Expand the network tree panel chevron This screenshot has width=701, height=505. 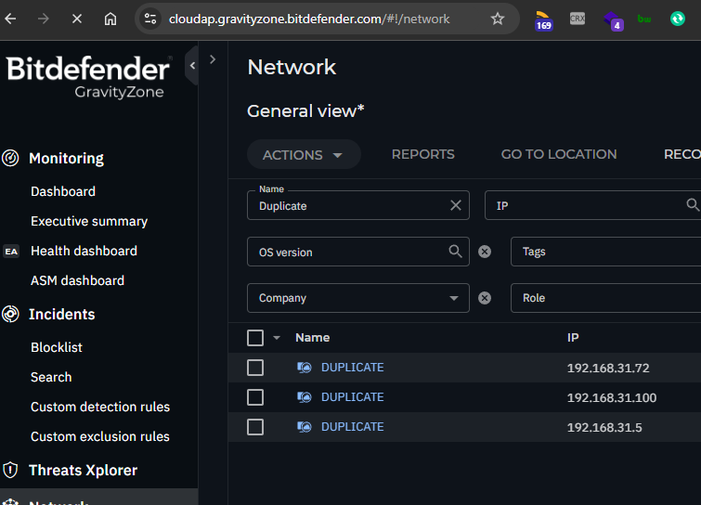pyautogui.click(x=213, y=59)
